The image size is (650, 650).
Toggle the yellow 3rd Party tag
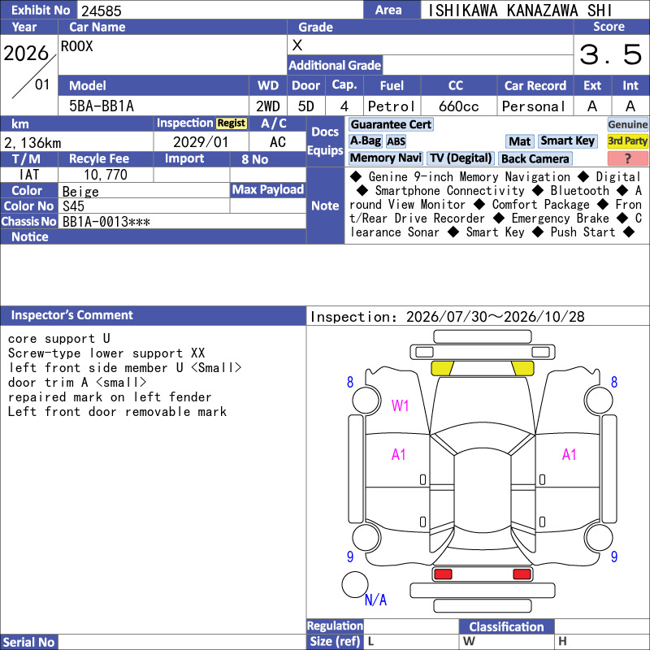(x=627, y=141)
